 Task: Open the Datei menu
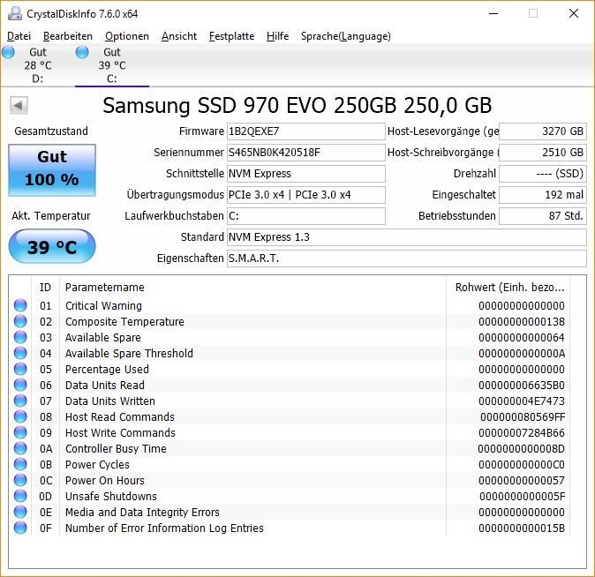(x=19, y=36)
